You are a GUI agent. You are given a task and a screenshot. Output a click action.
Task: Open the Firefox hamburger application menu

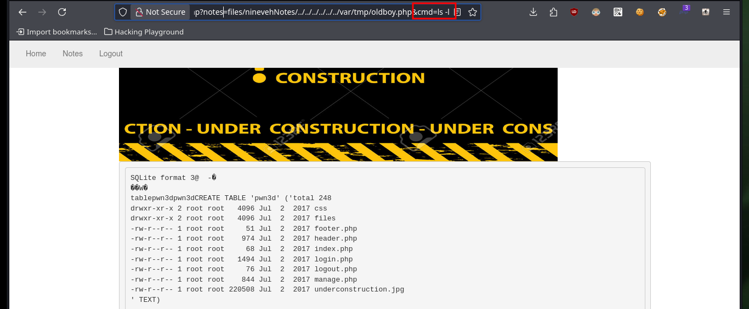click(727, 12)
